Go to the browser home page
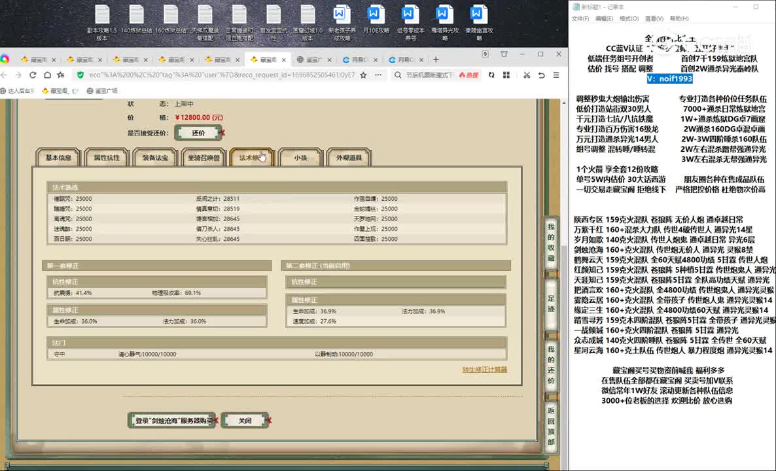The image size is (776, 471). tap(47, 75)
